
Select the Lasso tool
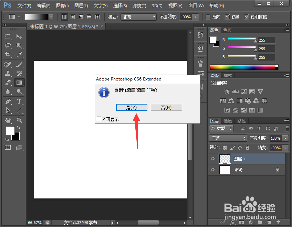8,46
